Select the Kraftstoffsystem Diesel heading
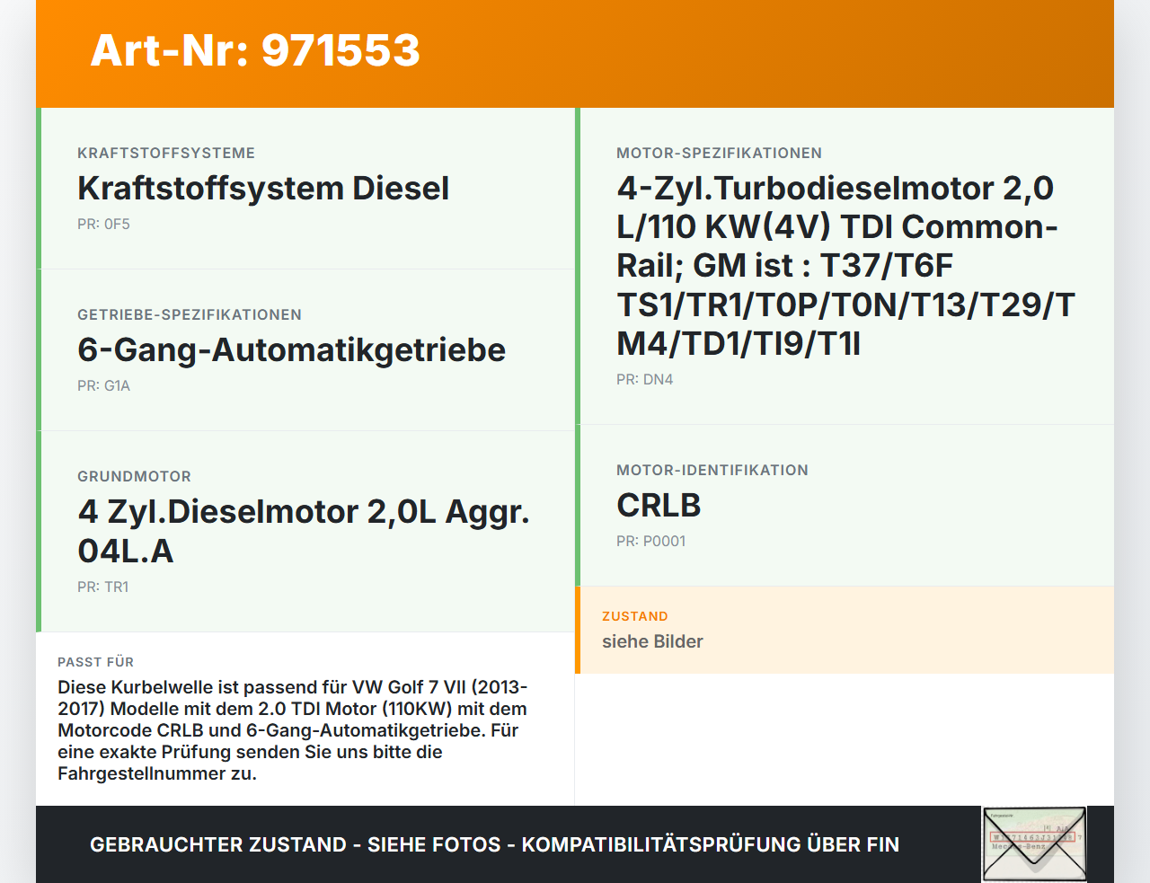 [x=263, y=189]
